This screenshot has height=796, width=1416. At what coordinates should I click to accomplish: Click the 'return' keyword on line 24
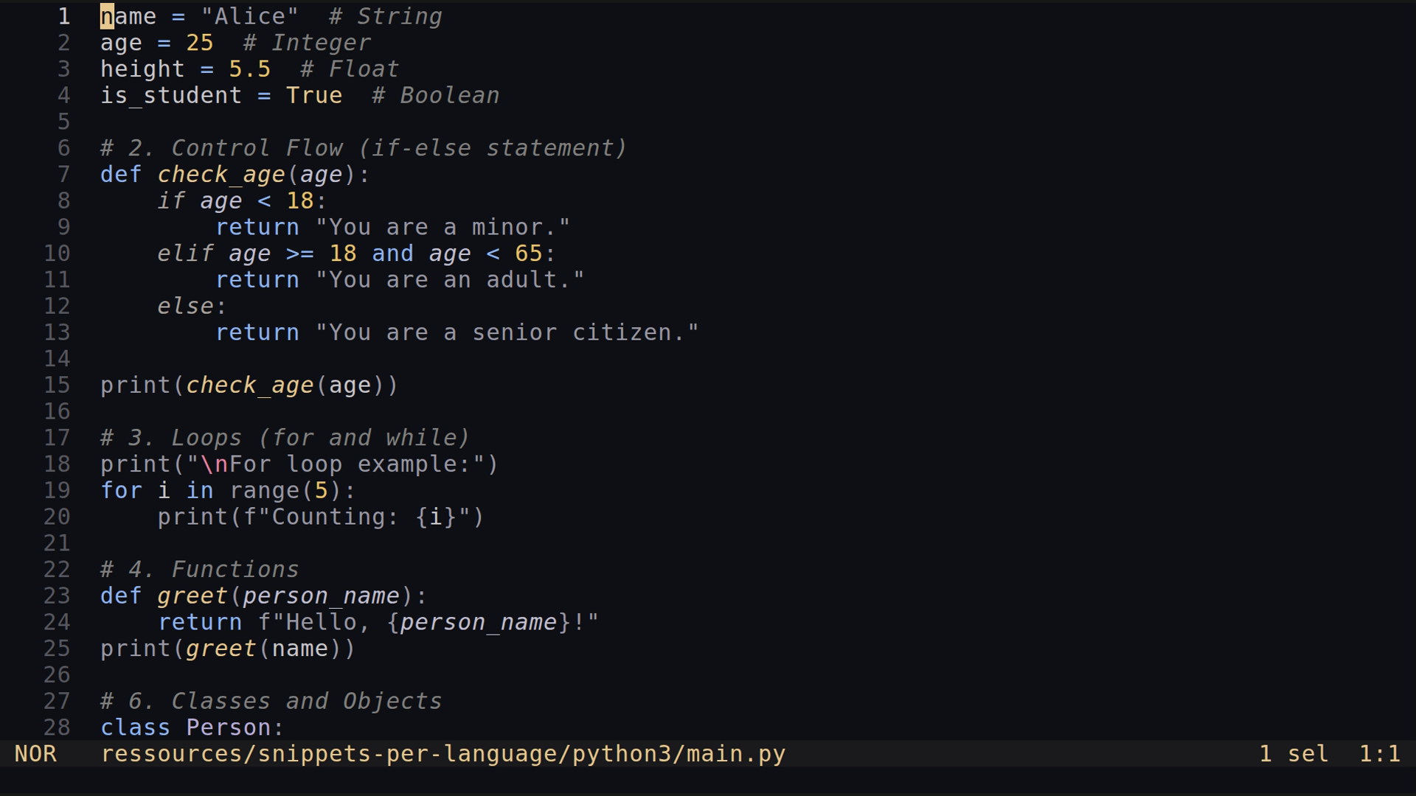click(200, 622)
